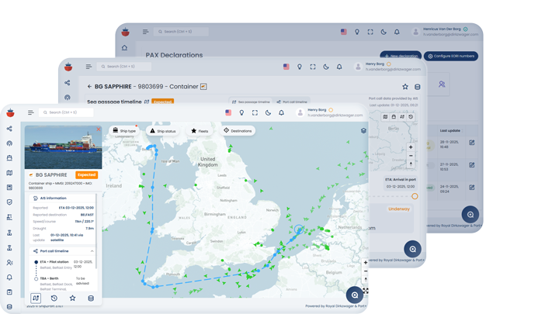The height and width of the screenshot is (314, 559).
Task: Click the map layers icon
Action: pos(363,131)
